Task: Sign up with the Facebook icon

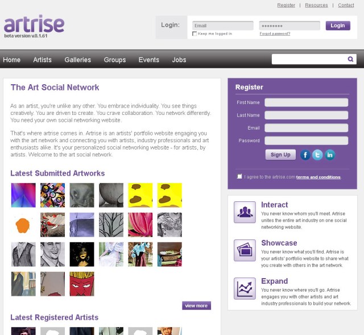Action: pos(305,155)
